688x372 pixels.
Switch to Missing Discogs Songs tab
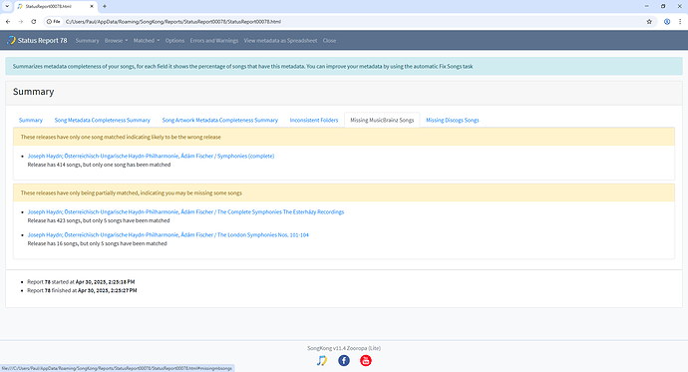point(453,120)
